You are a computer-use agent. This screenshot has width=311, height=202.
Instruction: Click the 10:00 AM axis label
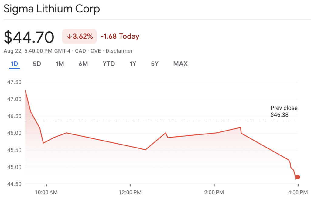[x=46, y=192]
